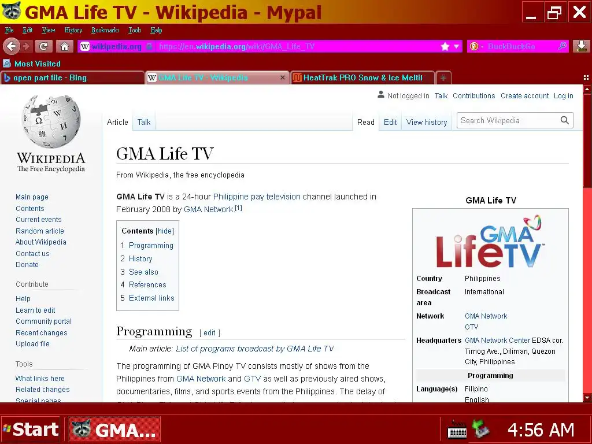The width and height of the screenshot is (592, 444).
Task: Click the user icon beside Not logged in
Action: tap(380, 95)
